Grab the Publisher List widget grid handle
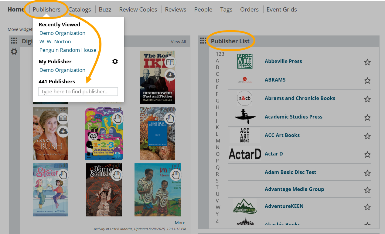 (x=203, y=41)
